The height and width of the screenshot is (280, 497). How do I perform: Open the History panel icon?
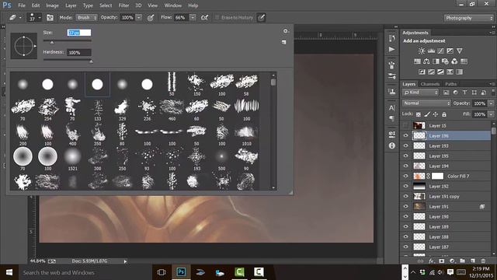point(391,38)
